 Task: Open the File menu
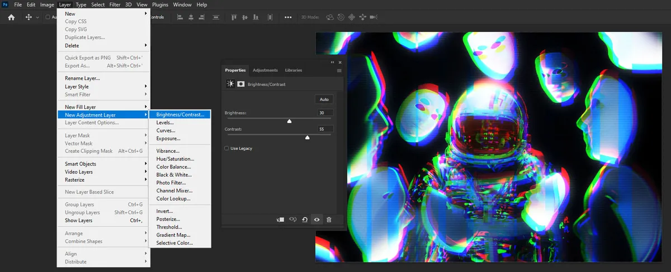click(18, 4)
